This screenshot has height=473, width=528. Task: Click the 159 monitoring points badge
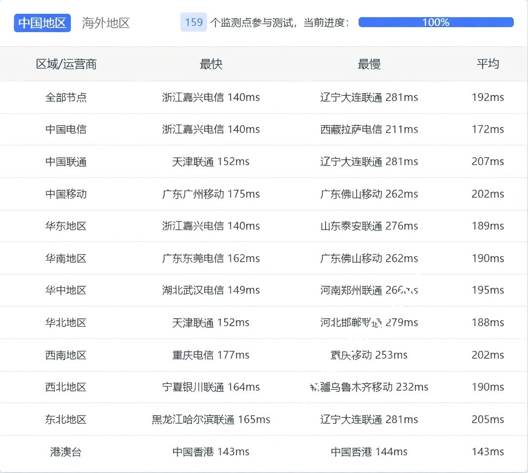click(194, 22)
